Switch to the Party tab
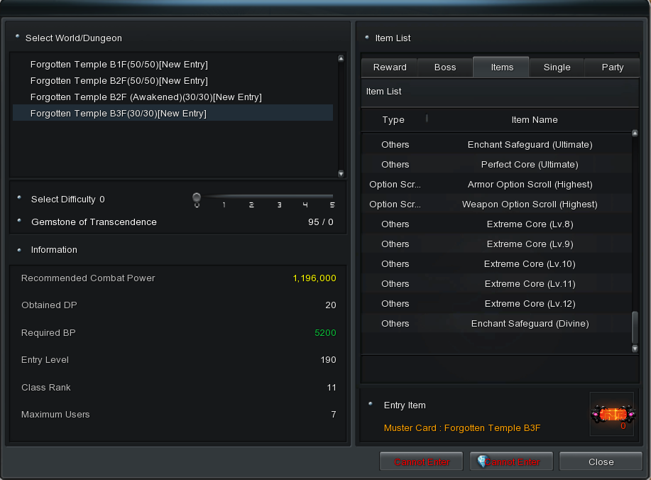This screenshot has width=651, height=480. point(612,67)
